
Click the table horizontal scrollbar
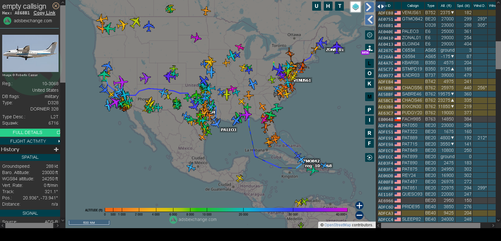tap(431, 225)
